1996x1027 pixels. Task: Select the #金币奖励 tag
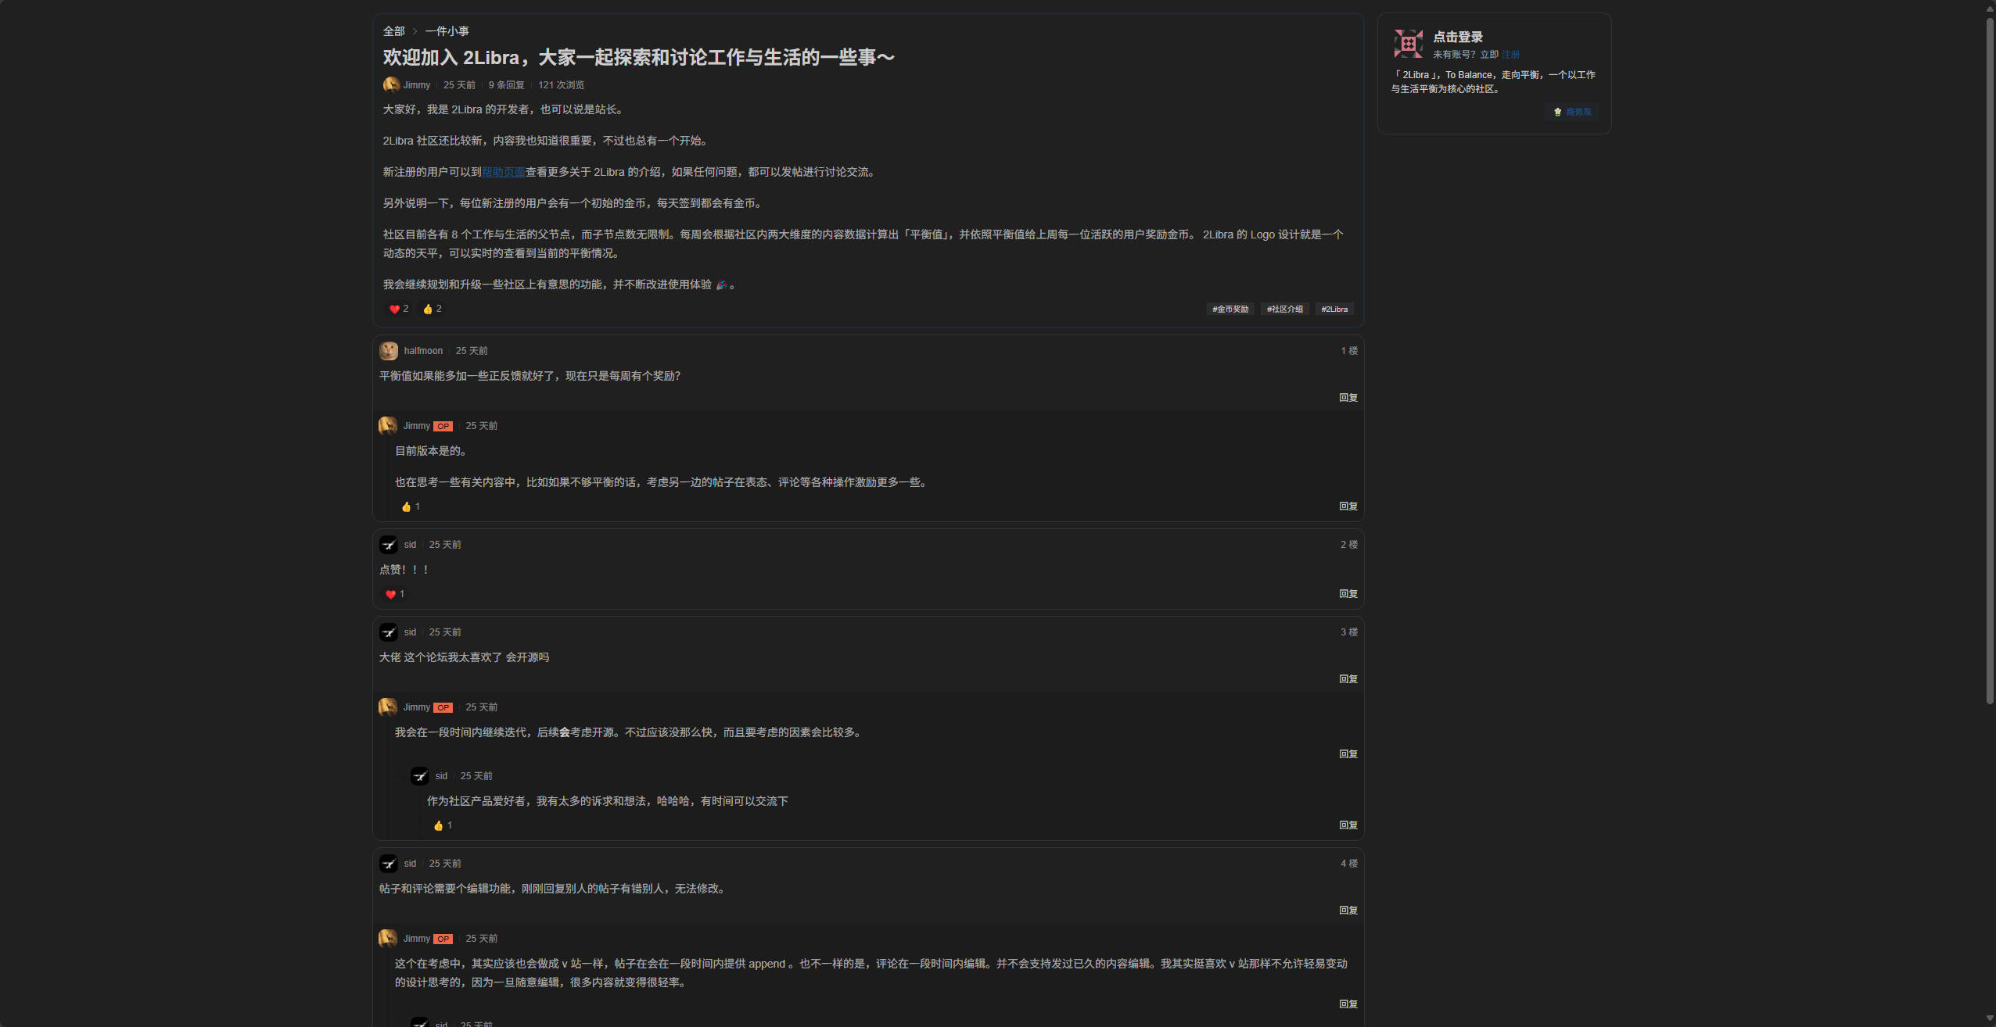[x=1230, y=310]
